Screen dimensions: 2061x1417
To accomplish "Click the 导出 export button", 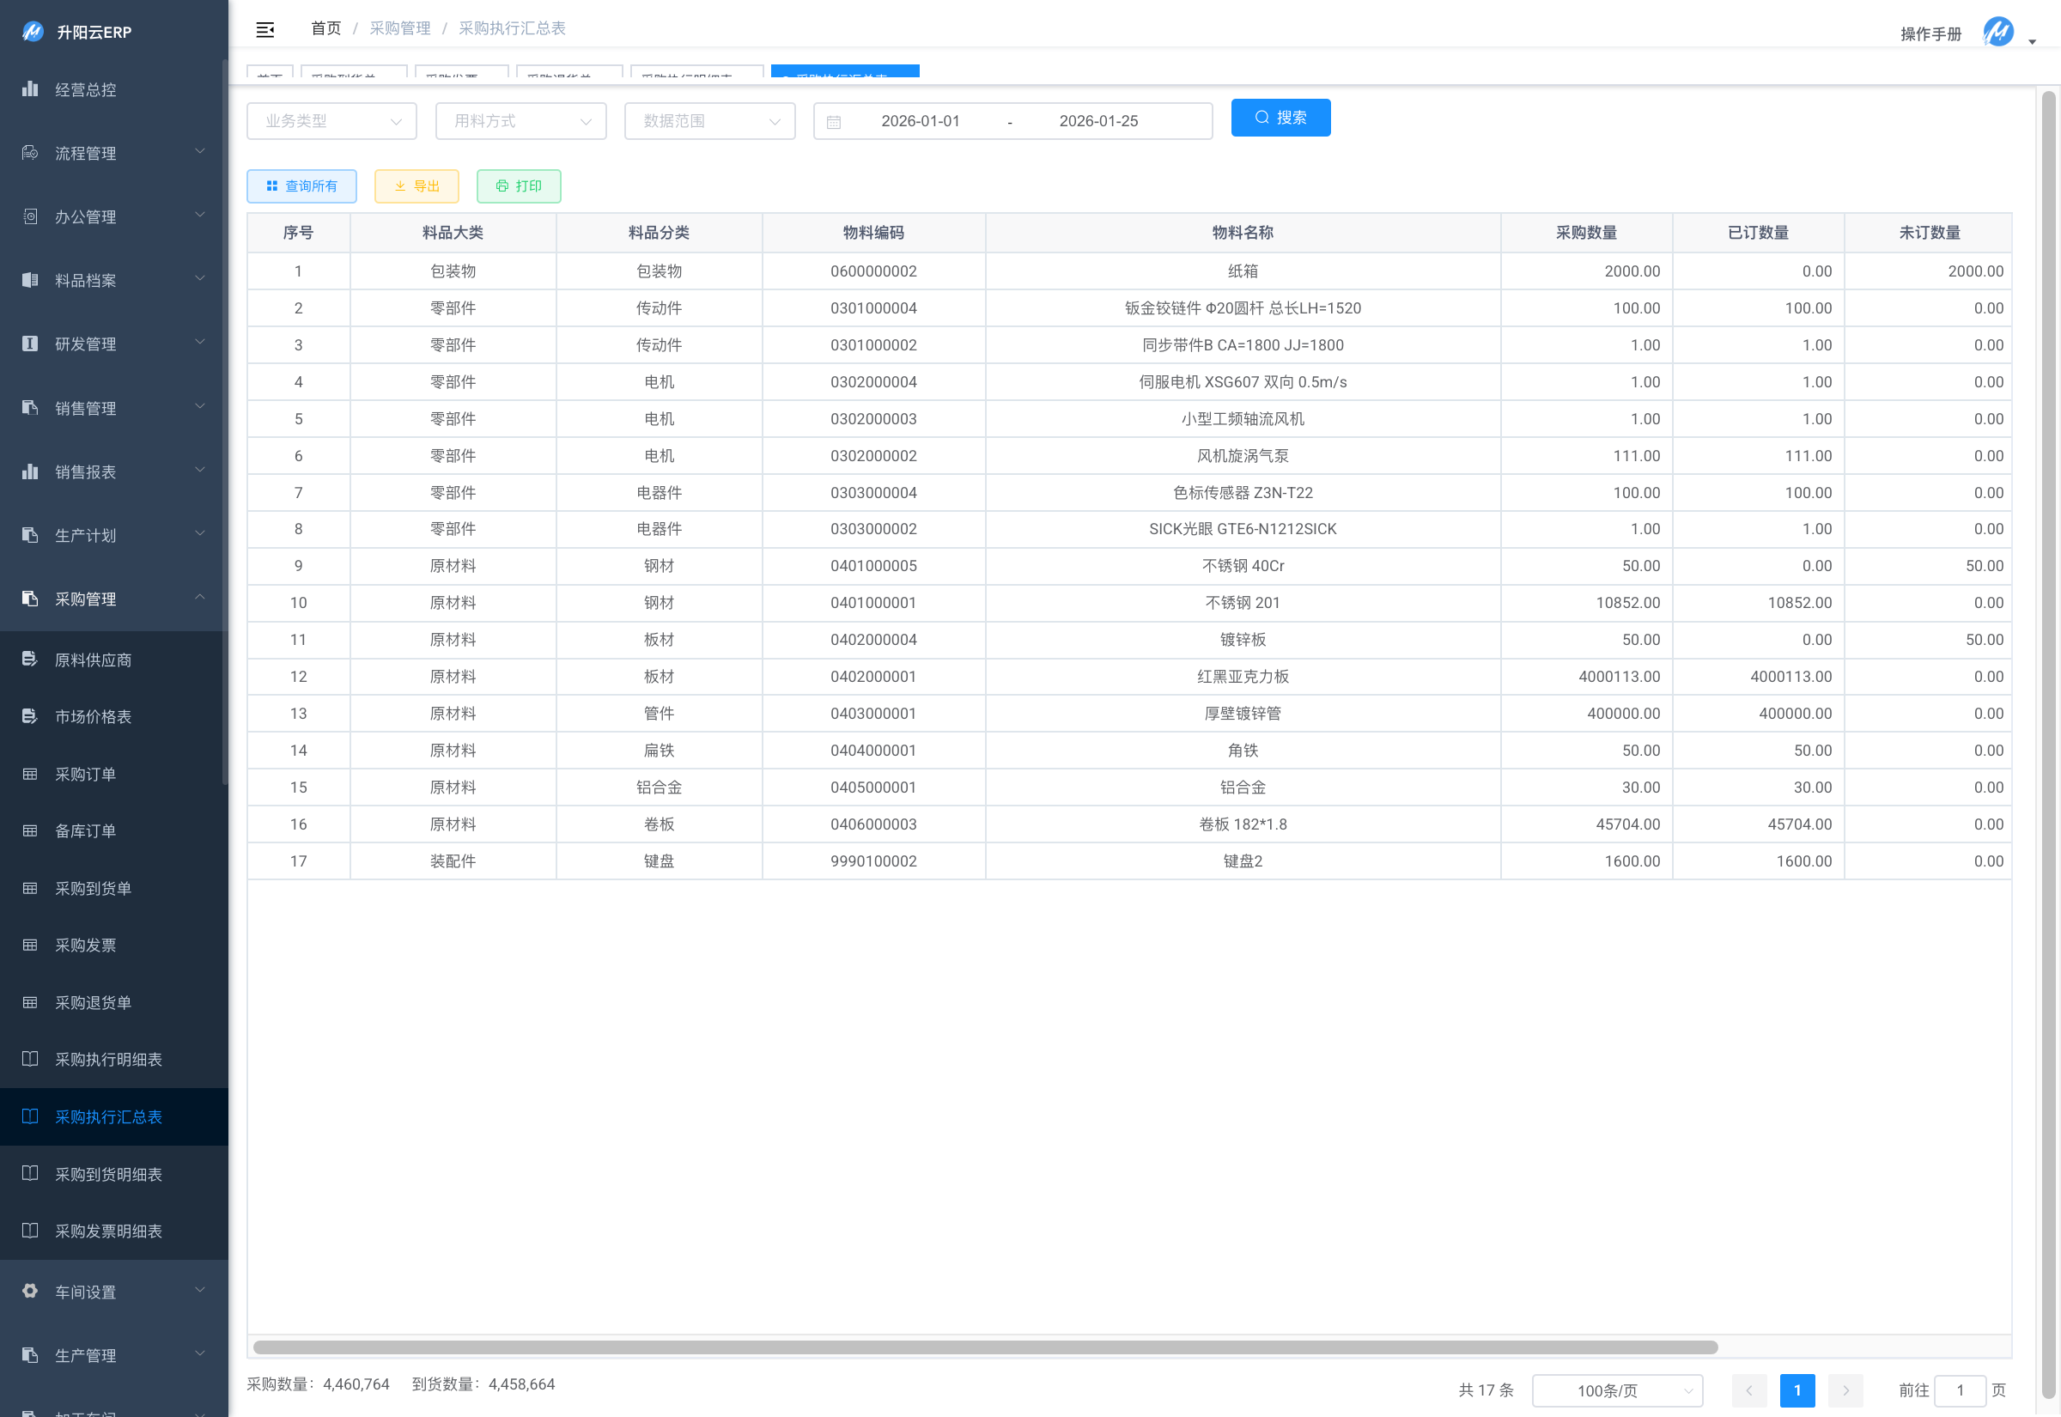I will click(x=416, y=186).
